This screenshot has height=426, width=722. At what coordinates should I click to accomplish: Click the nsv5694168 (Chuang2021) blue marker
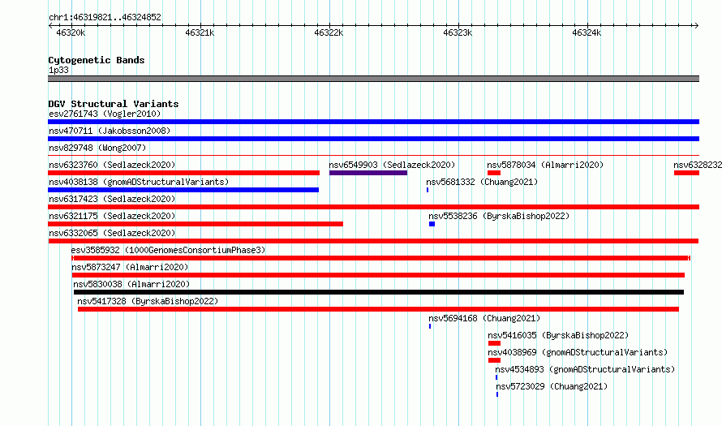click(430, 326)
